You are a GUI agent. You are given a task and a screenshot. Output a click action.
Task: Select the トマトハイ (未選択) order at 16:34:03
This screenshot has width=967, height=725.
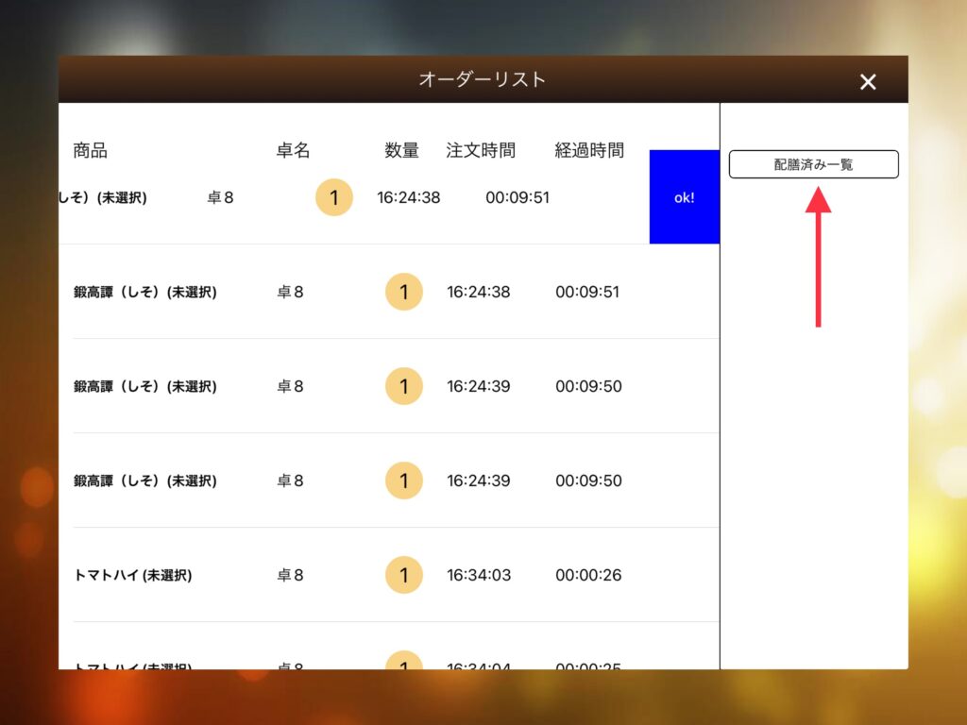pos(389,575)
